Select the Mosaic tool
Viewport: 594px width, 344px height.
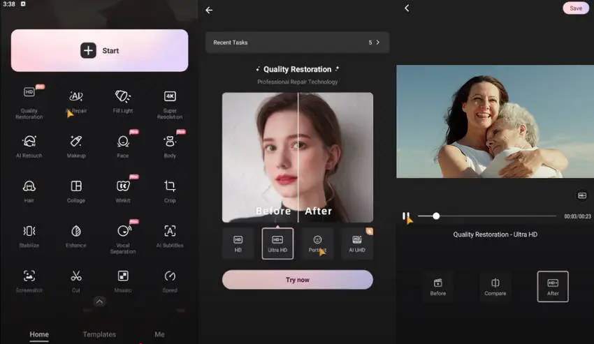pyautogui.click(x=123, y=280)
